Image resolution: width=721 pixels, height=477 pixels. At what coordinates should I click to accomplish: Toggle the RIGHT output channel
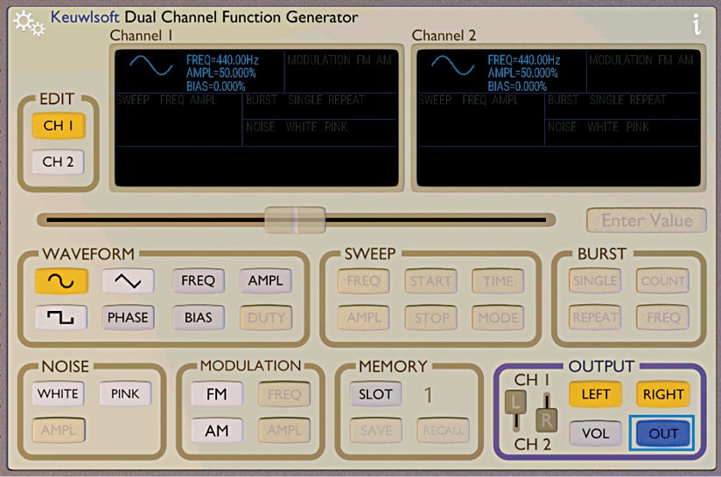coord(662,394)
